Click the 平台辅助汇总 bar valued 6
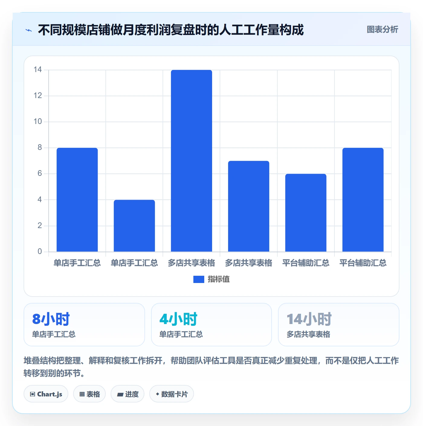This screenshot has height=426, width=423. coord(306,213)
